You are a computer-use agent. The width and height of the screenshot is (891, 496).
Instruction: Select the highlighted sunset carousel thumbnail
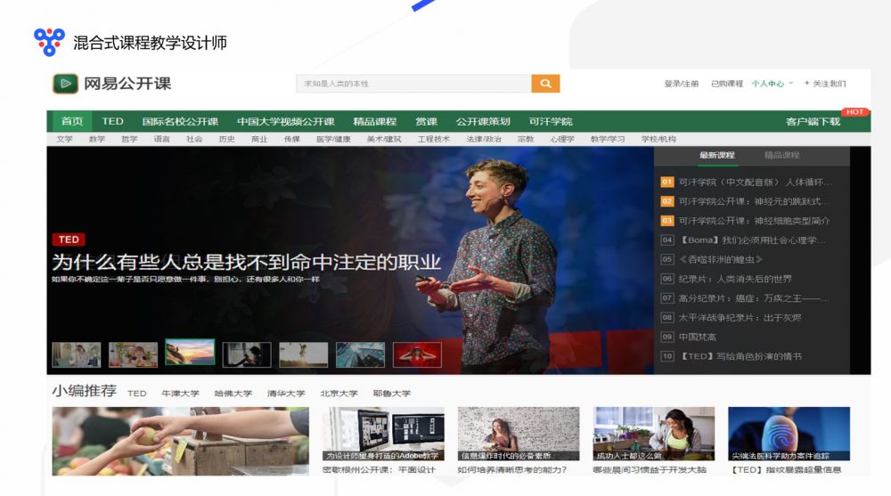point(190,353)
